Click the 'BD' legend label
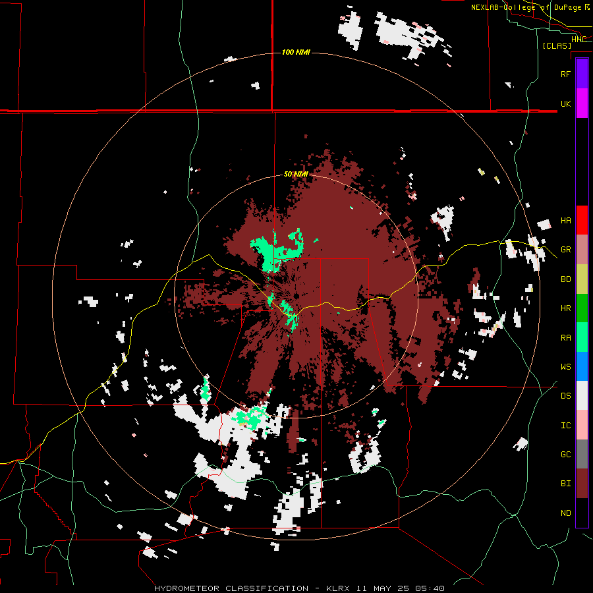Image resolution: width=593 pixels, height=593 pixels. click(x=565, y=279)
